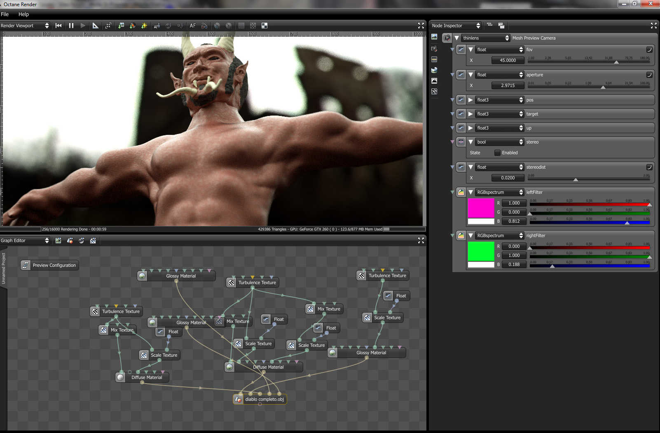Collapse the fov parameter triangle
This screenshot has height=433, width=660.
pyautogui.click(x=470, y=49)
